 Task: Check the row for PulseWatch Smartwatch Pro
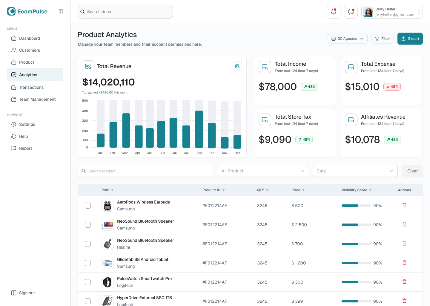(x=87, y=282)
